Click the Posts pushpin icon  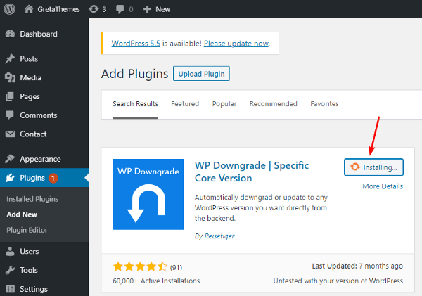(x=11, y=59)
